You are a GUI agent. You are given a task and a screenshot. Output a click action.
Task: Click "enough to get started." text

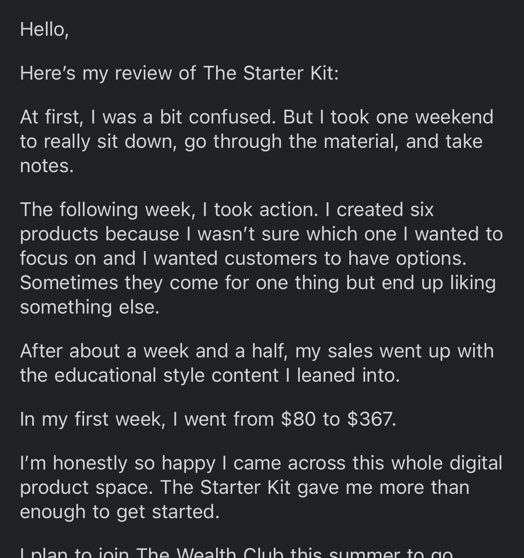(x=119, y=512)
